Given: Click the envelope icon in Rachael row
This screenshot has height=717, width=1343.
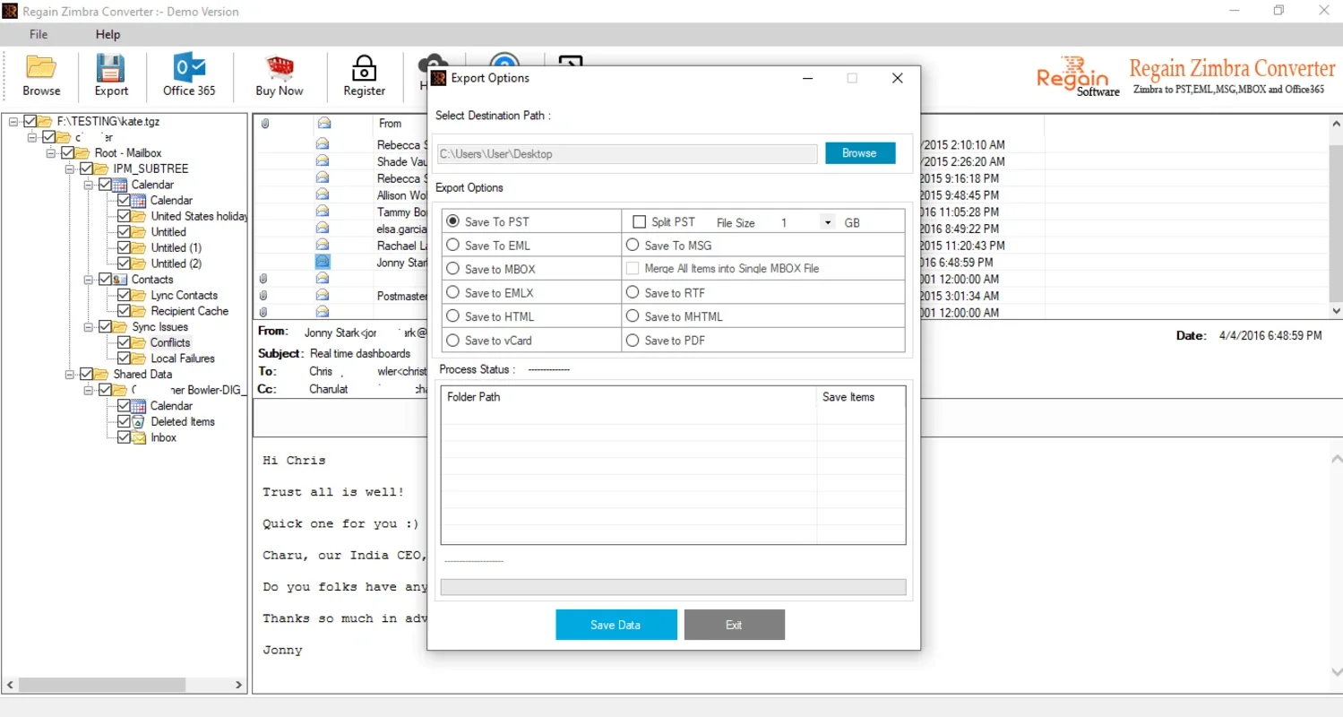Looking at the screenshot, I should pos(323,246).
